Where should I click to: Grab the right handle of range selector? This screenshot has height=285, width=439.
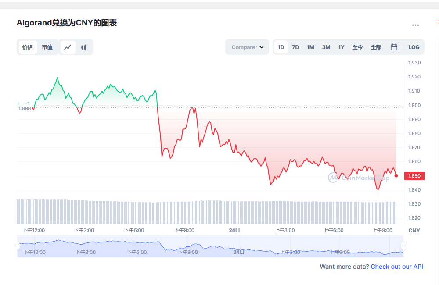tap(403, 246)
